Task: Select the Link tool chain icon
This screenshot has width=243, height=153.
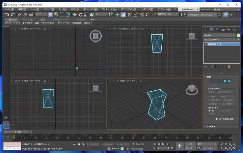Action: (19, 15)
